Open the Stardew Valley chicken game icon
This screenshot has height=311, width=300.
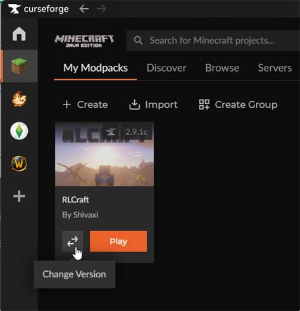tap(19, 99)
